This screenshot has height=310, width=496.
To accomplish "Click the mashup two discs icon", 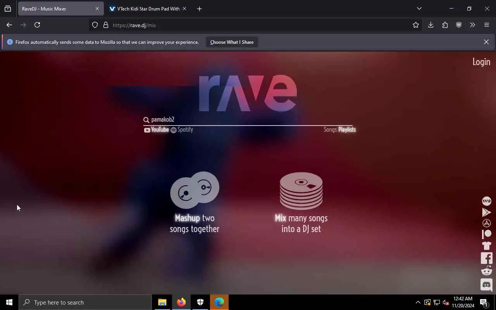I will pos(195,190).
